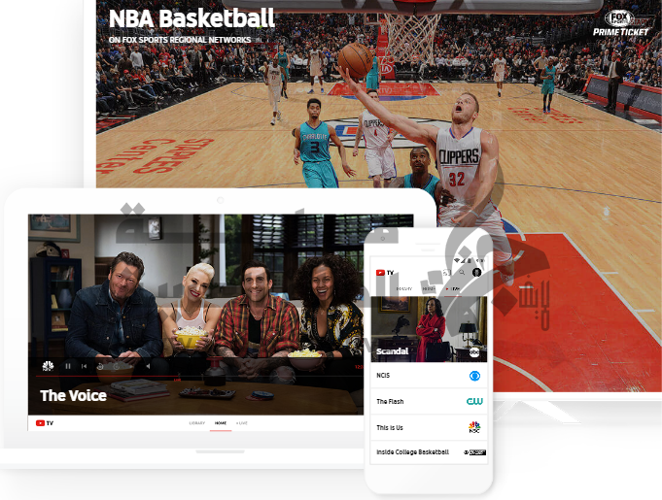Click the fast-forward icon on tablet player
662x500 pixels.
(x=117, y=366)
